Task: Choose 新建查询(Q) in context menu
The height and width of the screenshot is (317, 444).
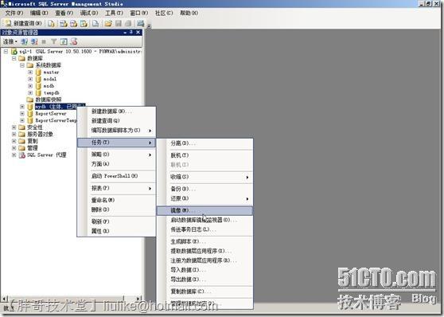Action: 116,121
